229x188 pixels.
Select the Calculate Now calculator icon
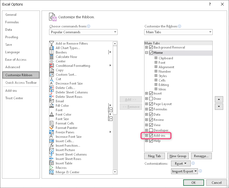pos(51,57)
